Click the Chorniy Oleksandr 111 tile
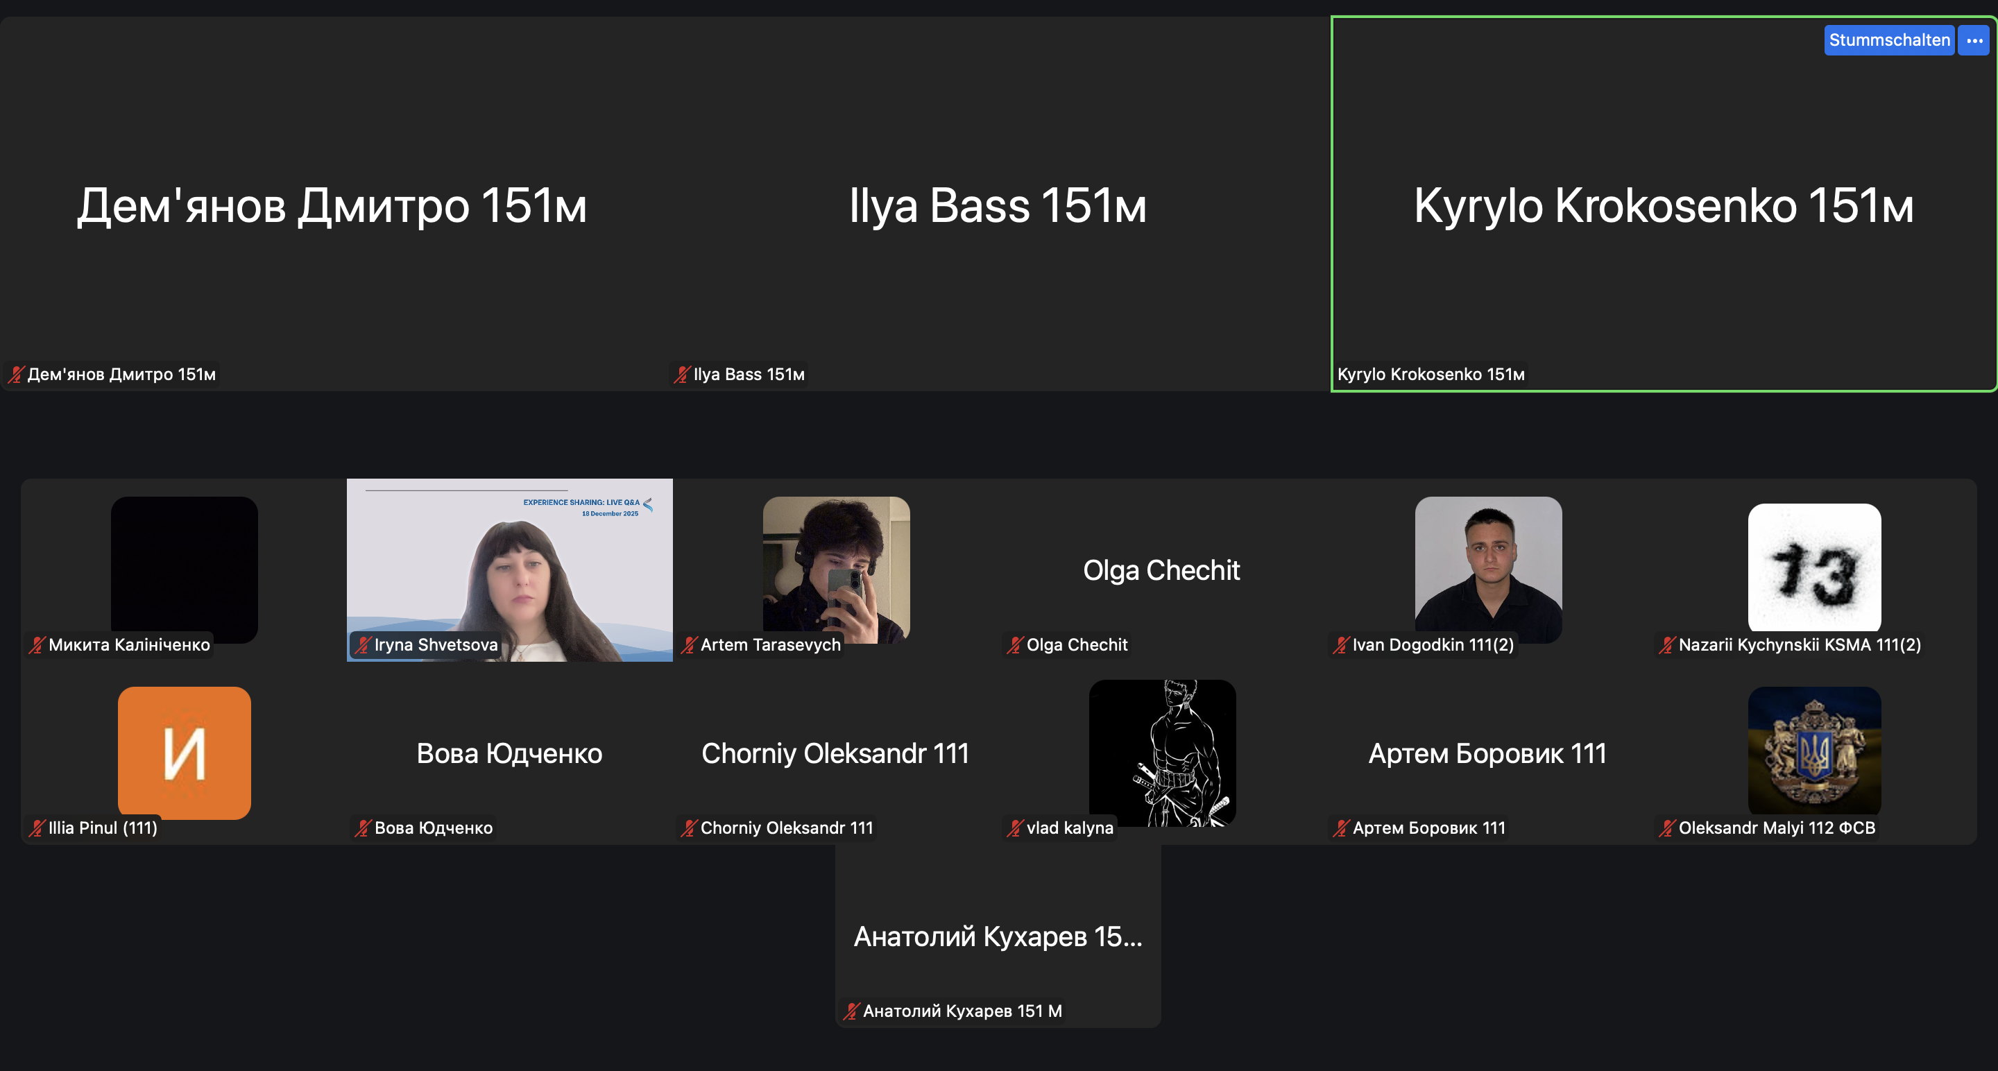The height and width of the screenshot is (1071, 1998). pyautogui.click(x=835, y=753)
